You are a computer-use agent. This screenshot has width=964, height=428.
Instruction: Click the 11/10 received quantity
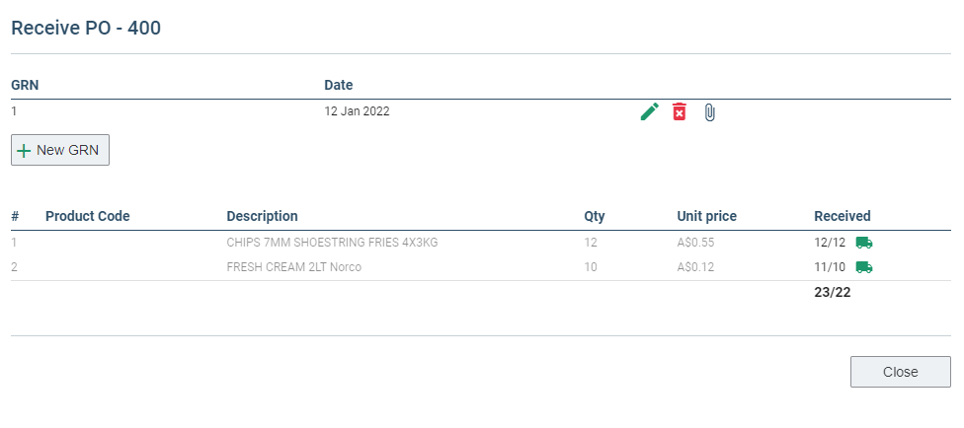tap(830, 267)
